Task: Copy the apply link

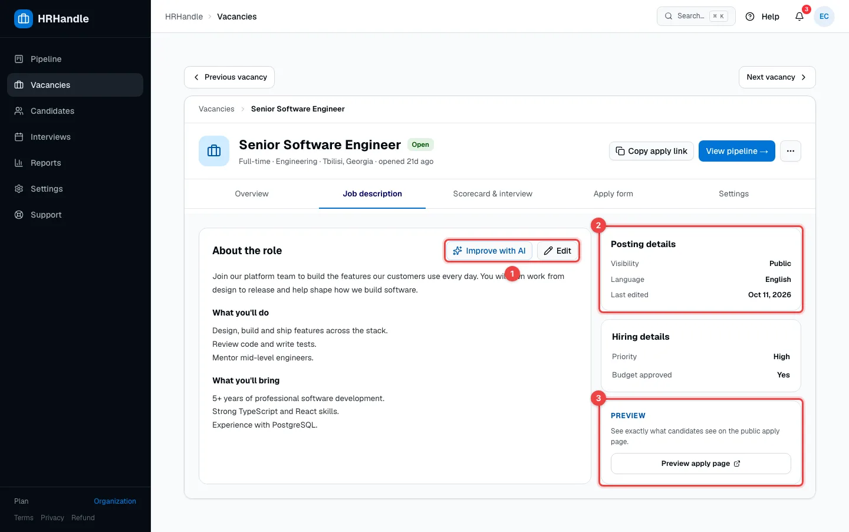Action: click(x=651, y=151)
